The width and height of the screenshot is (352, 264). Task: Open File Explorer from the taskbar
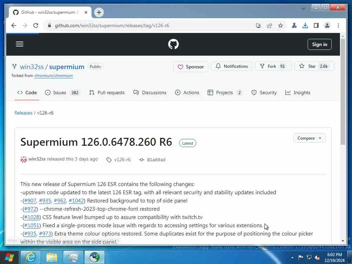click(x=52, y=257)
